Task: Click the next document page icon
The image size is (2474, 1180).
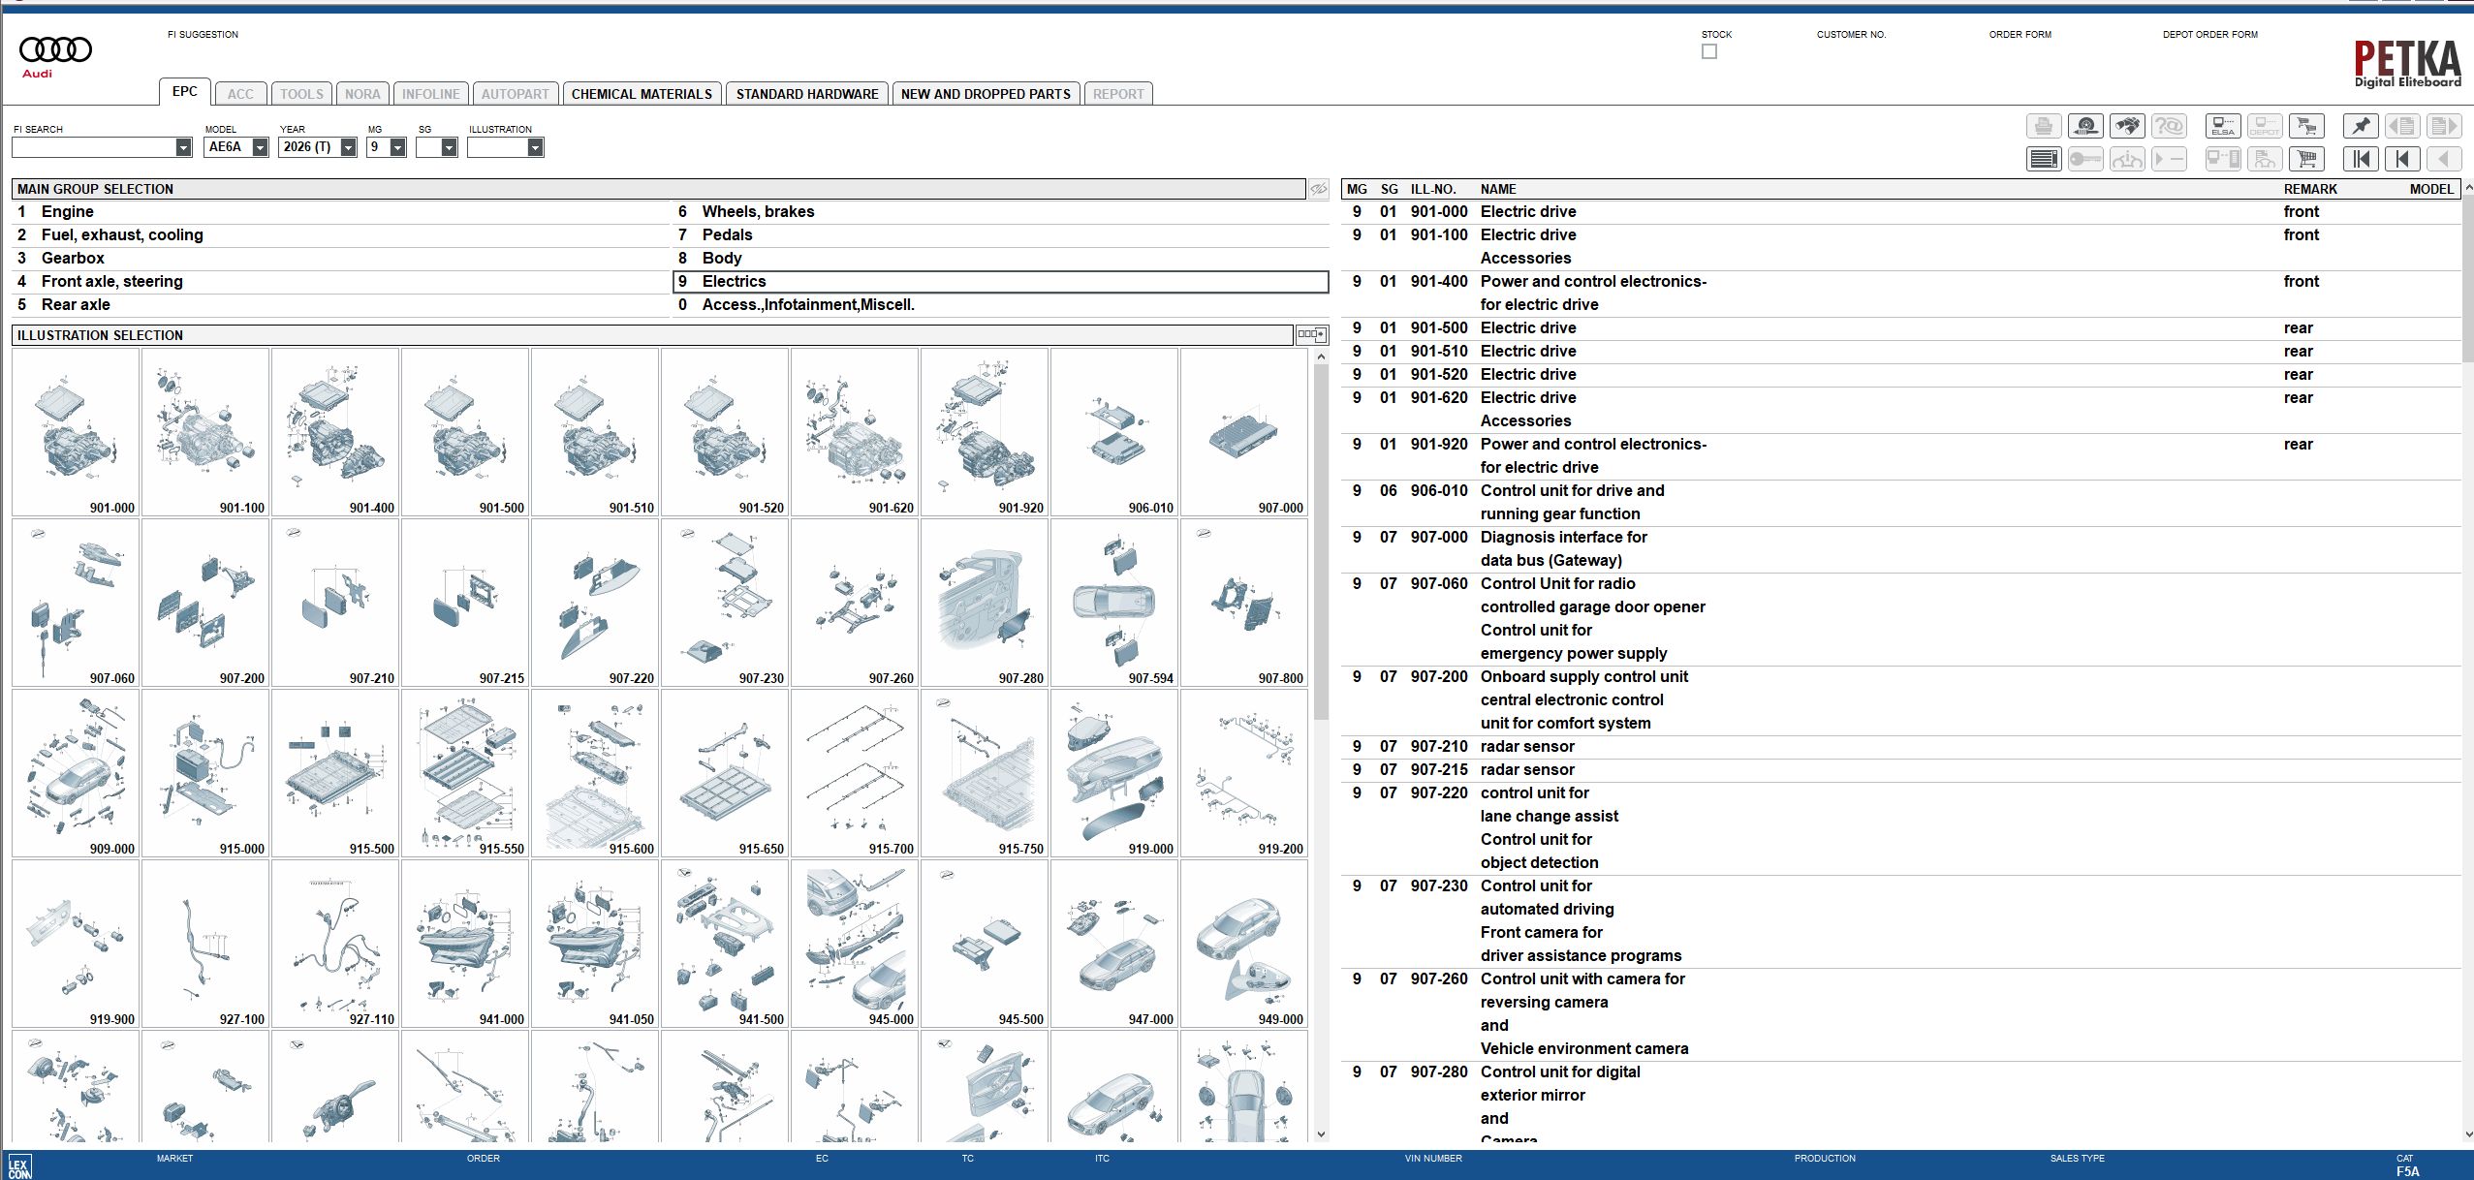Action: 2442,126
